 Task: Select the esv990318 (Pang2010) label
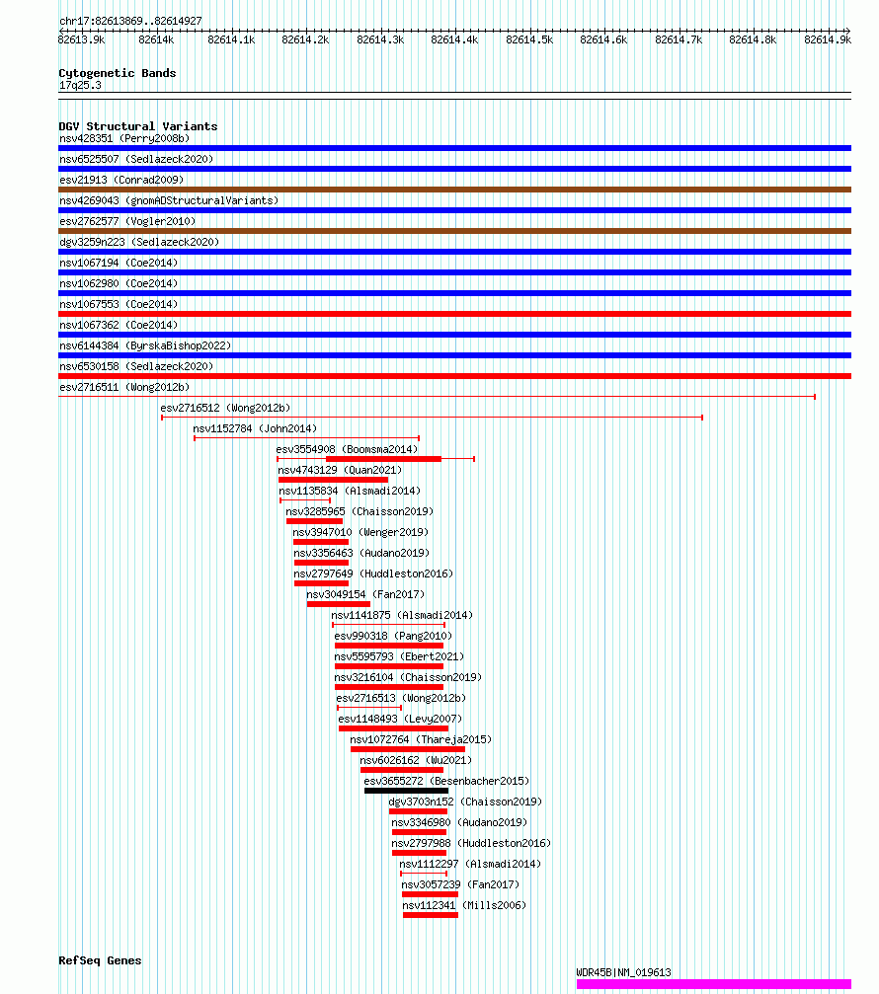393,636
